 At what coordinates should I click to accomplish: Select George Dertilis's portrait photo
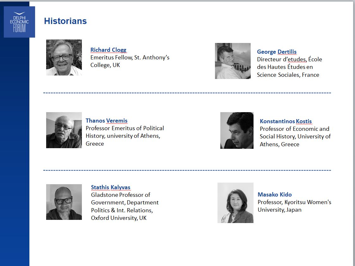[233, 61]
